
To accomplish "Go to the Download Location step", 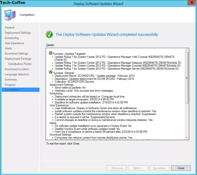I will coord(17,69).
